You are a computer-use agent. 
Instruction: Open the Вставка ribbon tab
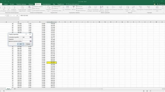click(x=12, y=4)
